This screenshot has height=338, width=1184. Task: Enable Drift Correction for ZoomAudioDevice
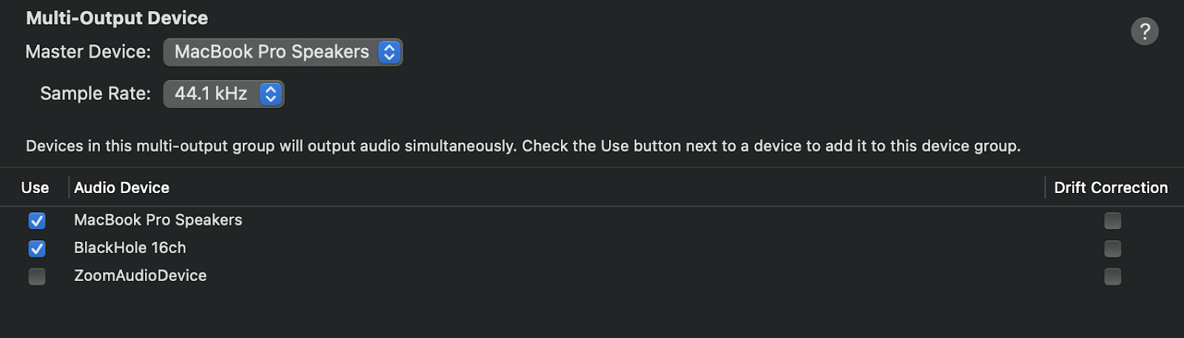(x=1112, y=277)
